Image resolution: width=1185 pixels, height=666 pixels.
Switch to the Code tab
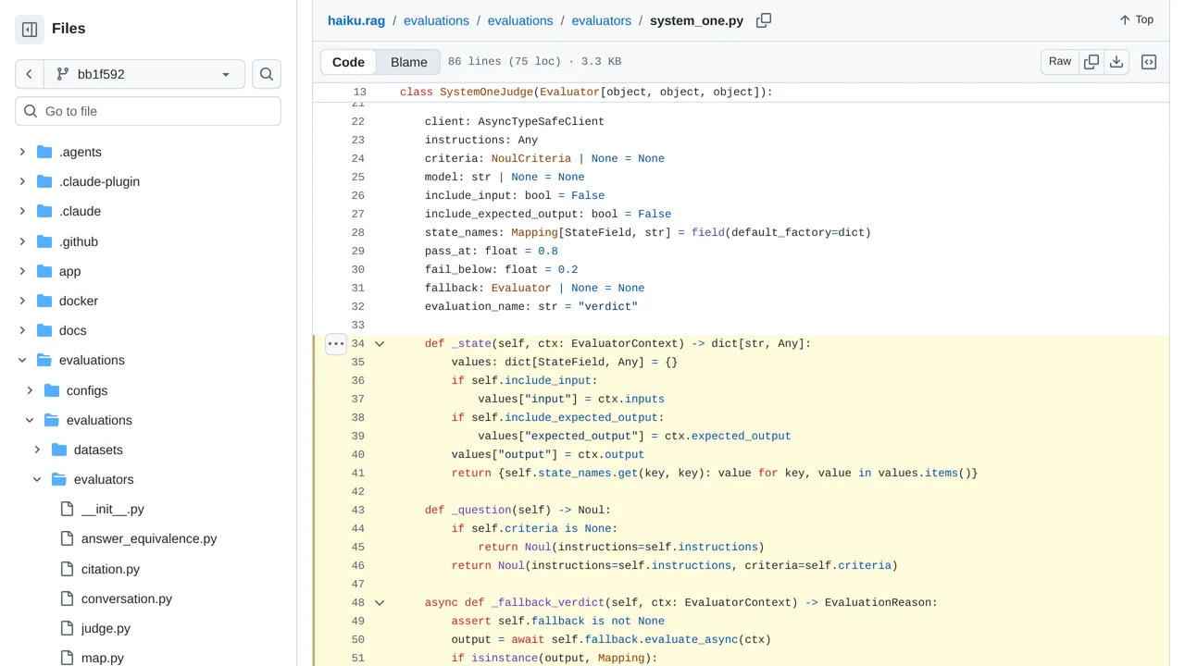coord(348,62)
